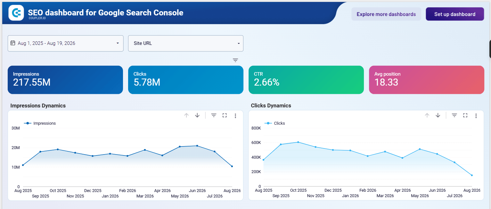
Task: Click the Feb 2026 axis label on Impressions chart
Action: point(127,190)
